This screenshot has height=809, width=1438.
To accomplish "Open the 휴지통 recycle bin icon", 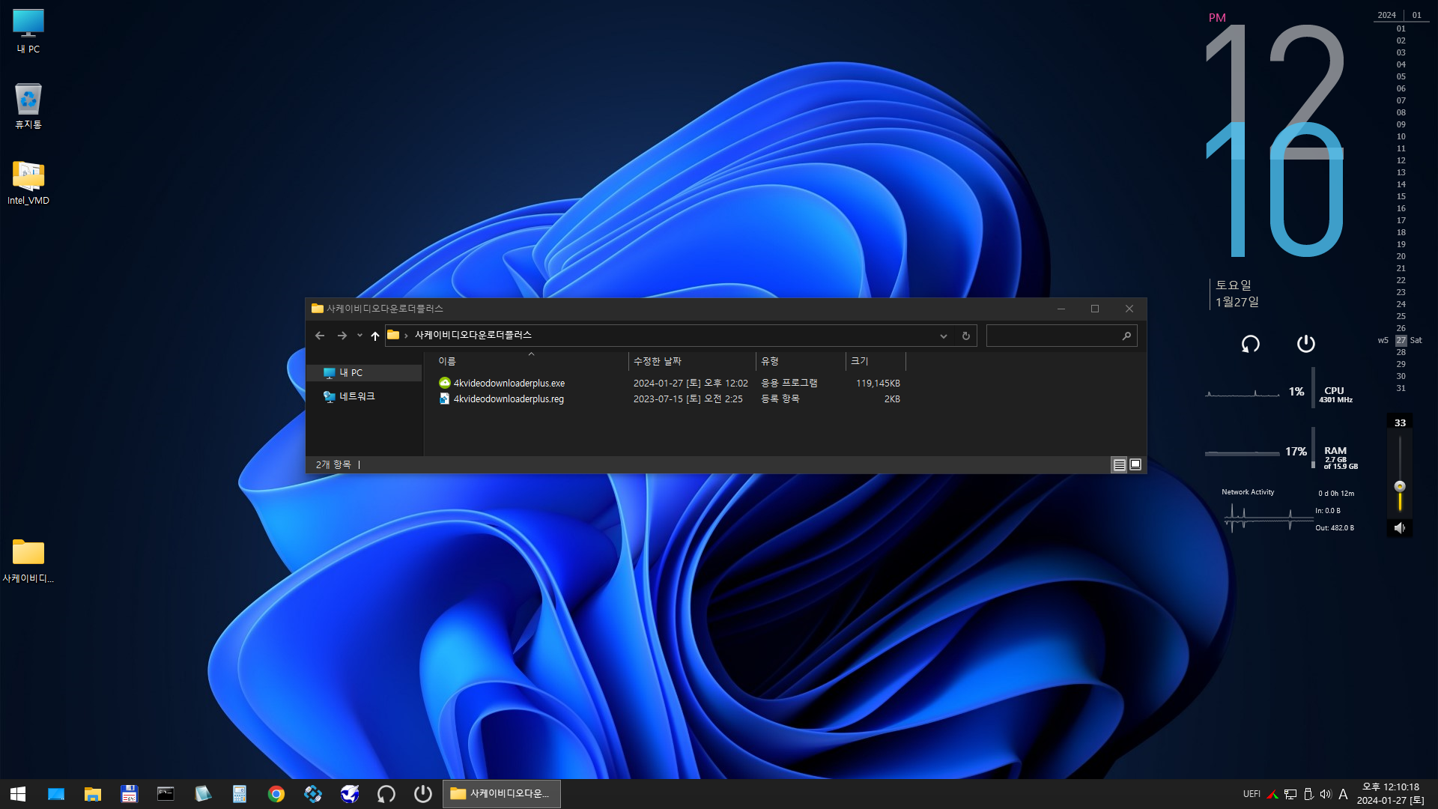I will coord(28,106).
